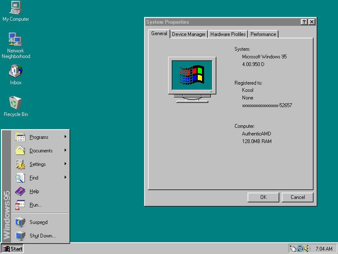Expand the Find submenu arrow

pos(65,177)
